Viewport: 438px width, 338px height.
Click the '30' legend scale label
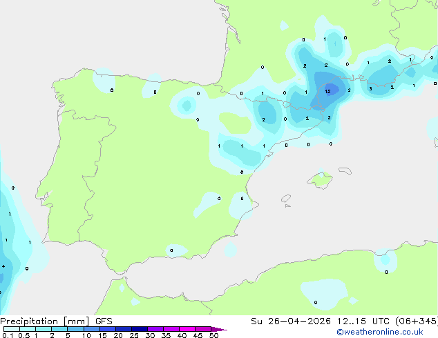(x=150, y=335)
